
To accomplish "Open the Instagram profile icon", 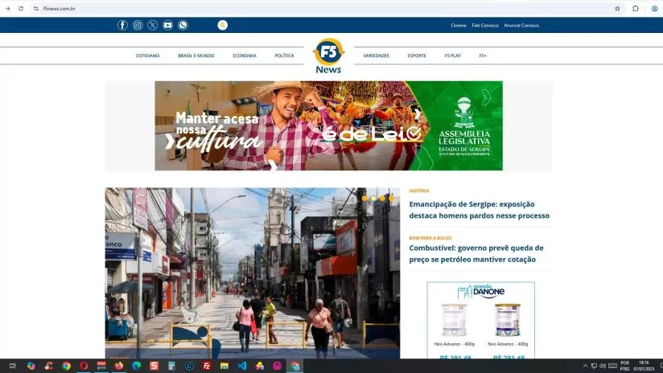I will coord(138,25).
